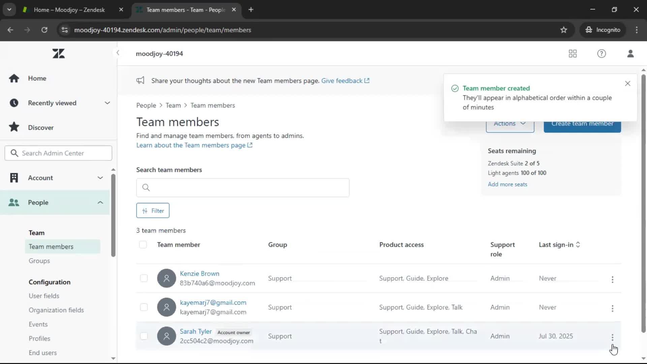The height and width of the screenshot is (364, 647).
Task: Follow the Give feedback link
Action: point(345,81)
